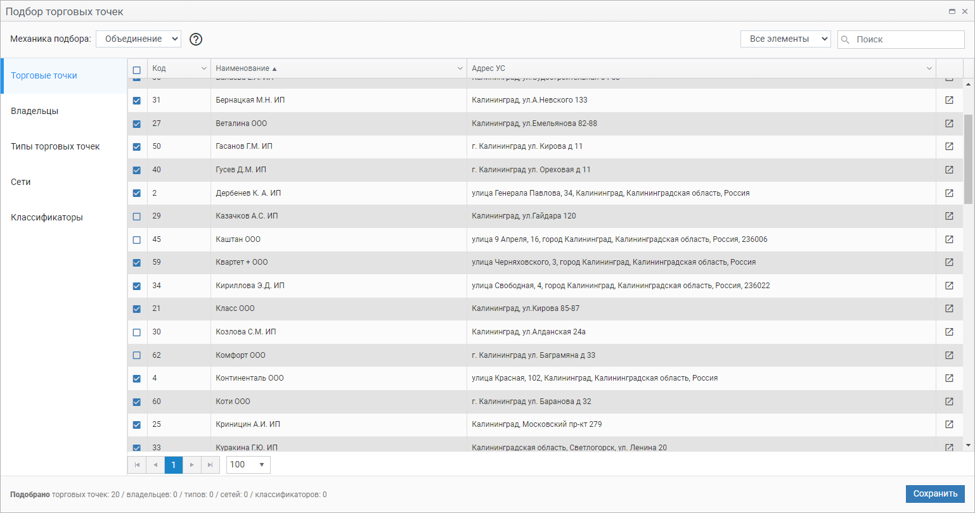
Task: Sort by the Наименование column header
Action: [243, 68]
